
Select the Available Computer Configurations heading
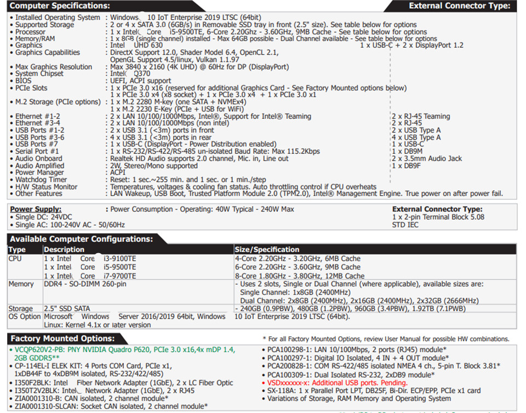point(81,239)
